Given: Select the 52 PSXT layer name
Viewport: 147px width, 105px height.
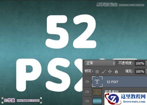Looking at the screenshot, I should (112, 82).
